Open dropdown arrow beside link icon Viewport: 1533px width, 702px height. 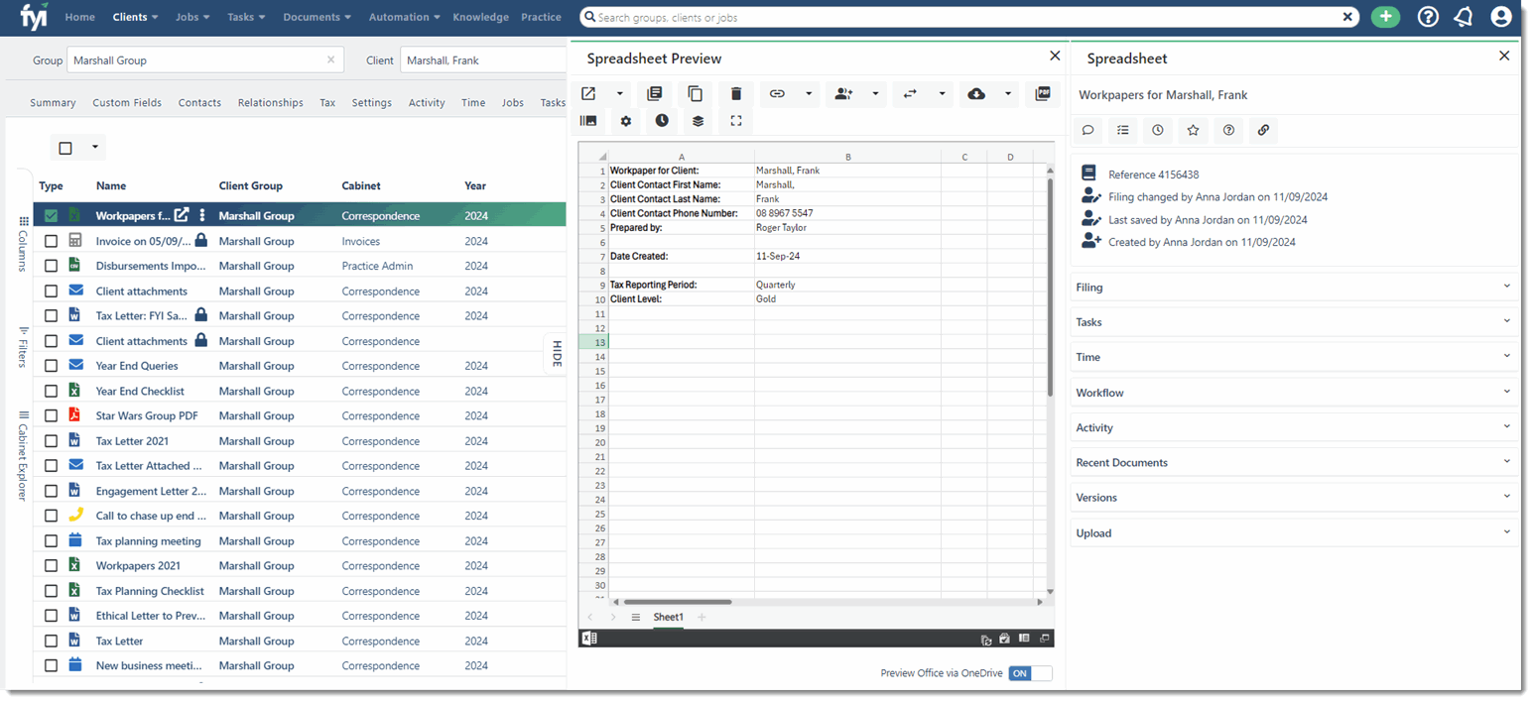pos(809,94)
